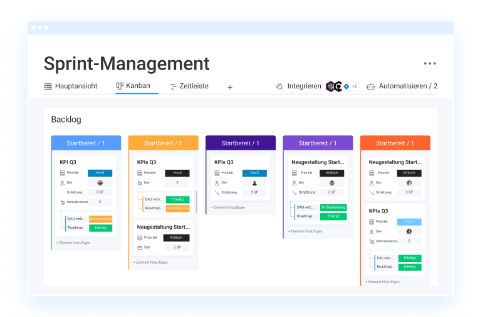The height and width of the screenshot is (317, 480).
Task: Click Dev avatar in dark purple column card
Action: (254, 183)
